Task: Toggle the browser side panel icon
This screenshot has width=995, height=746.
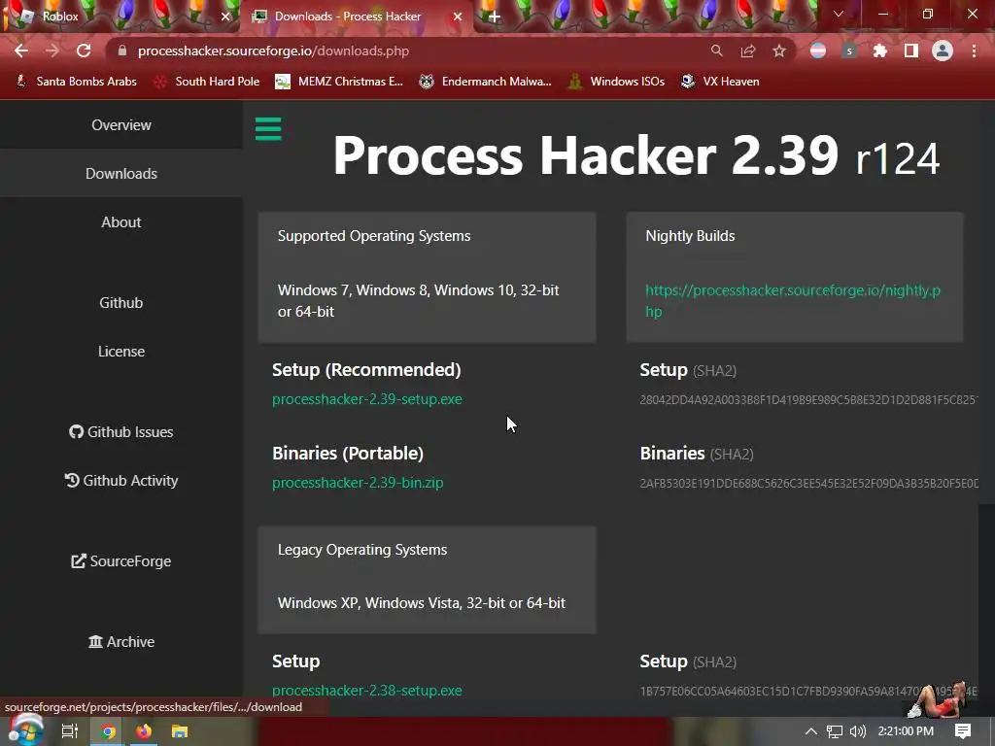Action: point(911,51)
